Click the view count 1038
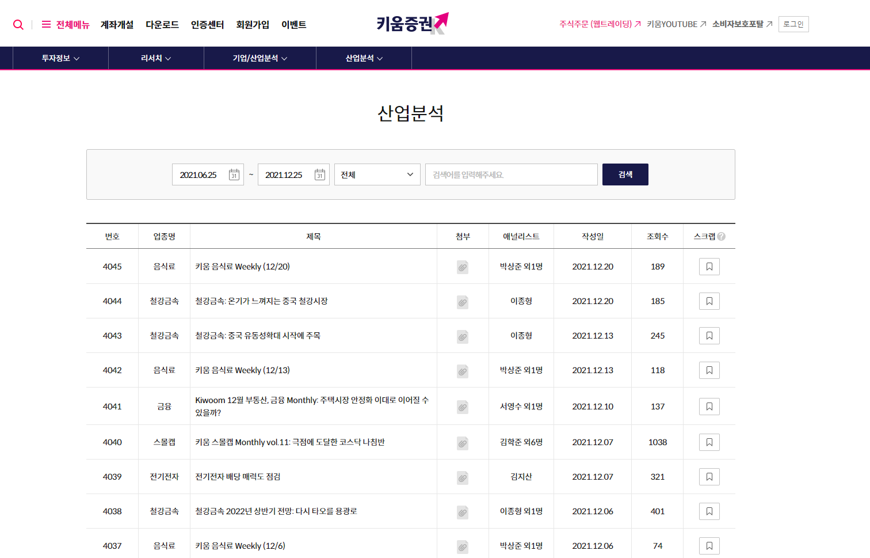Image resolution: width=870 pixels, height=558 pixels. tap(658, 442)
